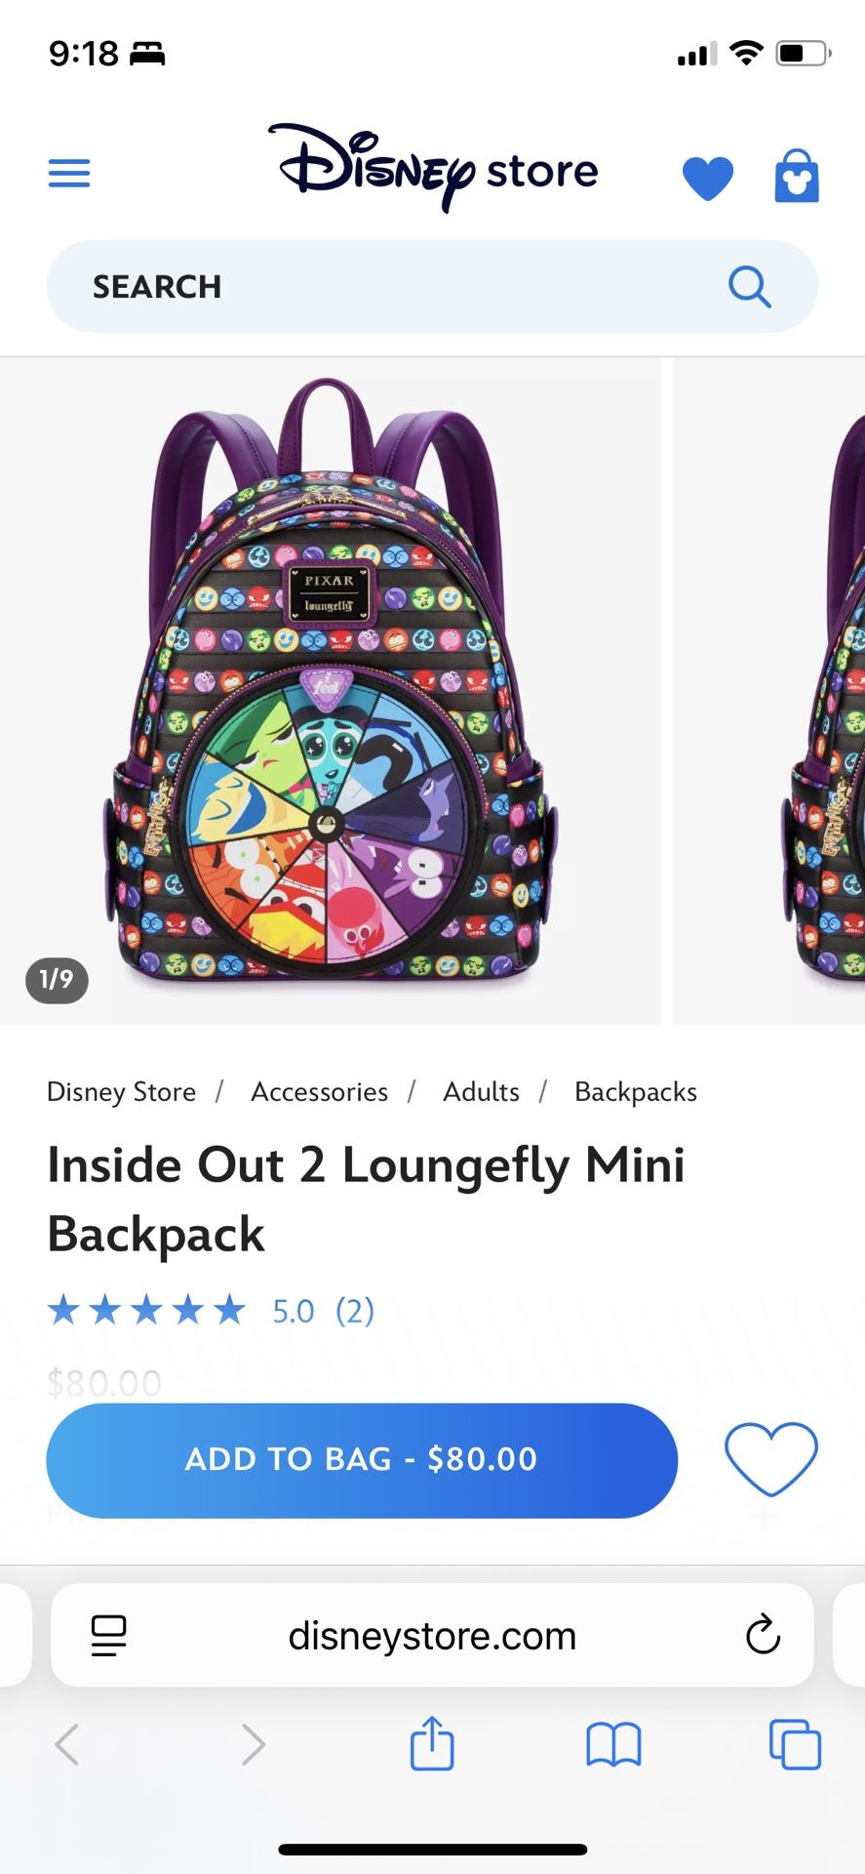
Task: Favorite the backpack with the heart outline
Action: point(771,1460)
